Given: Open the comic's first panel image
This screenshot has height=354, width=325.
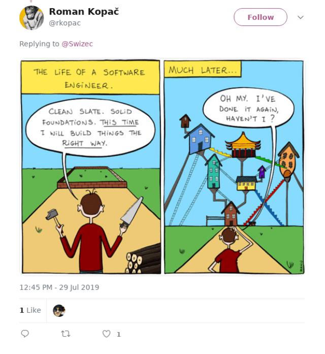Looking at the screenshot, I should pyautogui.click(x=91, y=167).
